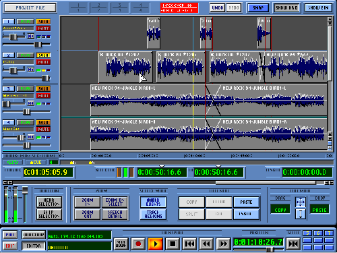Click the track 1 pan slider knob
This screenshot has width=337, height=253.
click(x=13, y=36)
